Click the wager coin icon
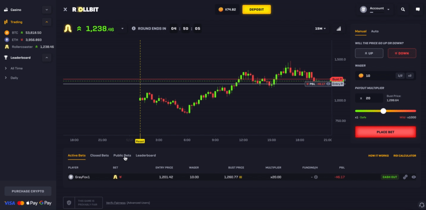Viewport: 426px width, 210px height. click(361, 76)
